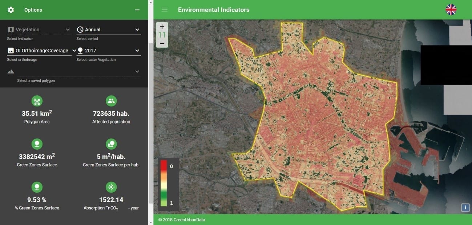The height and width of the screenshot is (225, 472).
Task: Switch language via the UK flag icon
Action: click(451, 10)
